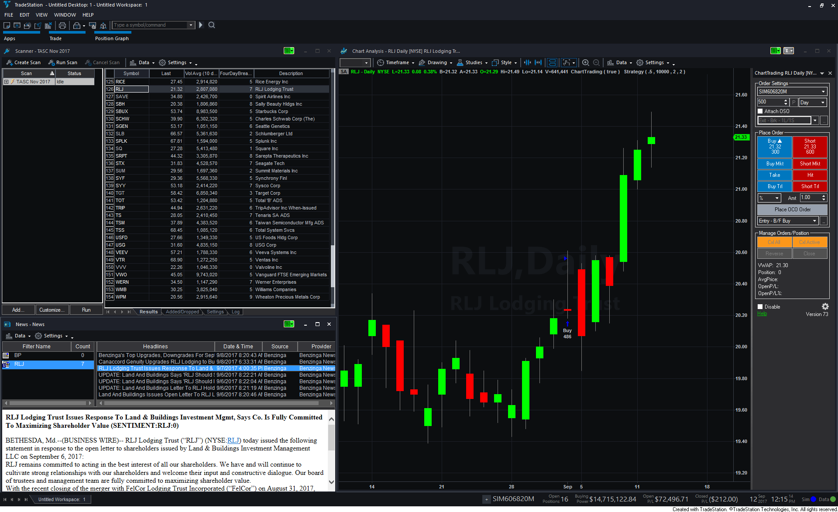Click the Print icon in main toolbar
Screen dimensions: 838x512
(x=62, y=25)
